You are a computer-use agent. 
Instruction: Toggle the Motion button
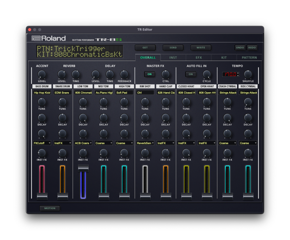50,208
